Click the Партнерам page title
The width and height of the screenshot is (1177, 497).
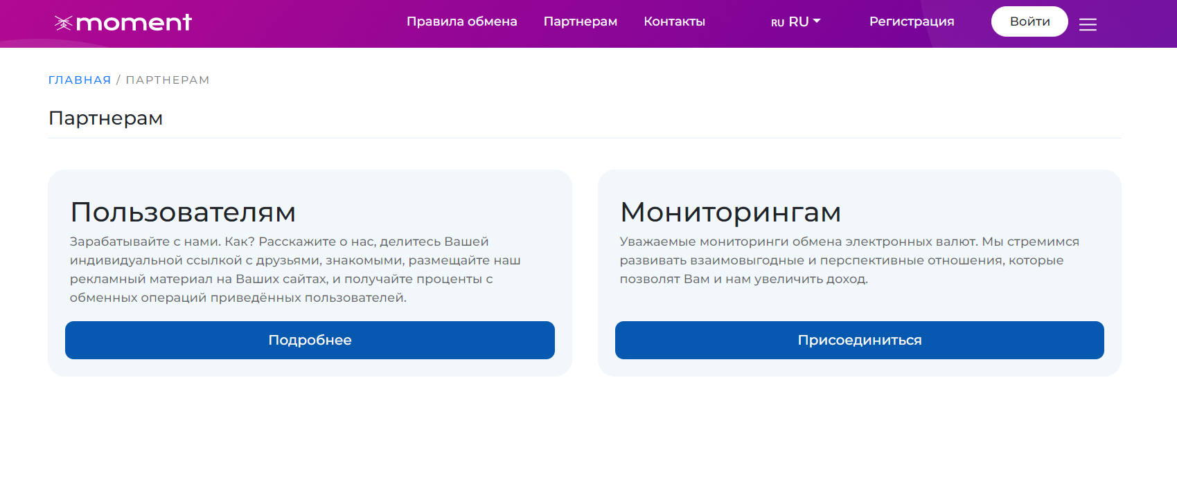[x=105, y=118]
